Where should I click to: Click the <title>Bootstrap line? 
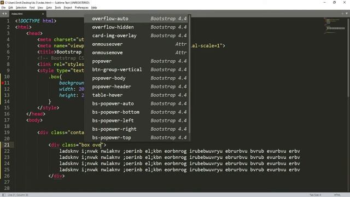pyautogui.click(x=60, y=52)
